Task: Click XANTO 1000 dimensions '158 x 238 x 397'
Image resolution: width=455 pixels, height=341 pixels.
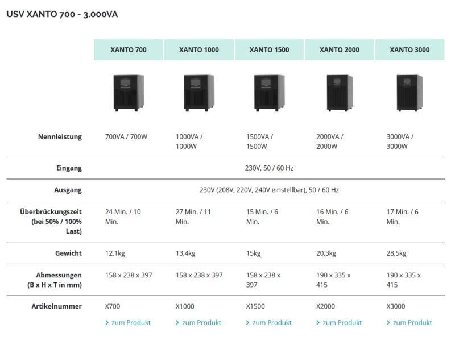Action: (199, 275)
